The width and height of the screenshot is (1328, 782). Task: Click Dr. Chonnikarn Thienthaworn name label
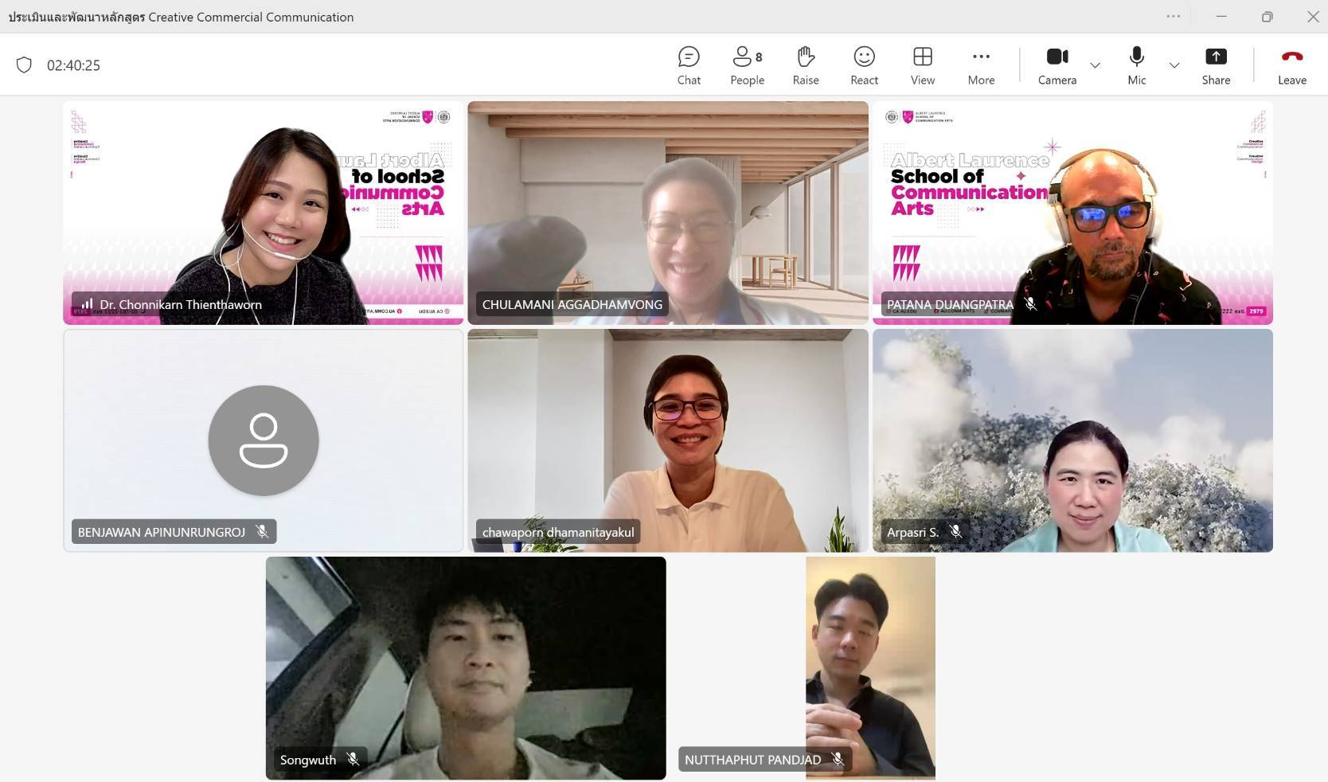(x=181, y=304)
